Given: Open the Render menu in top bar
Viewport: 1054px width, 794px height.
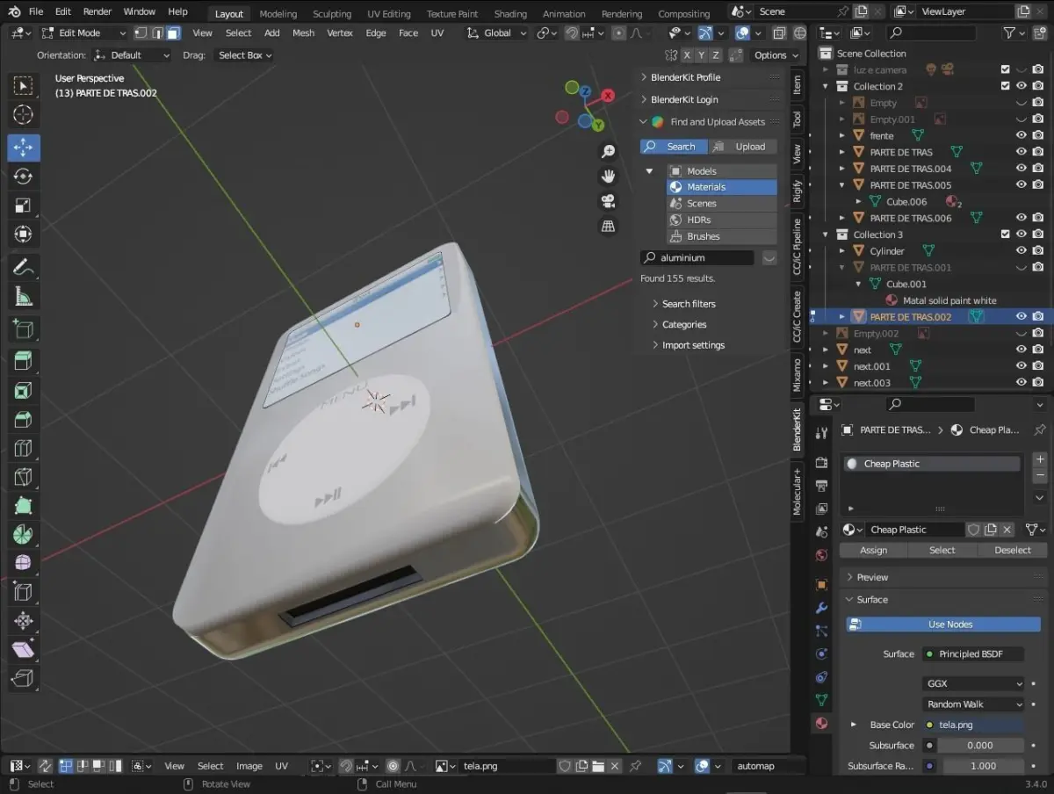Looking at the screenshot, I should point(97,11).
